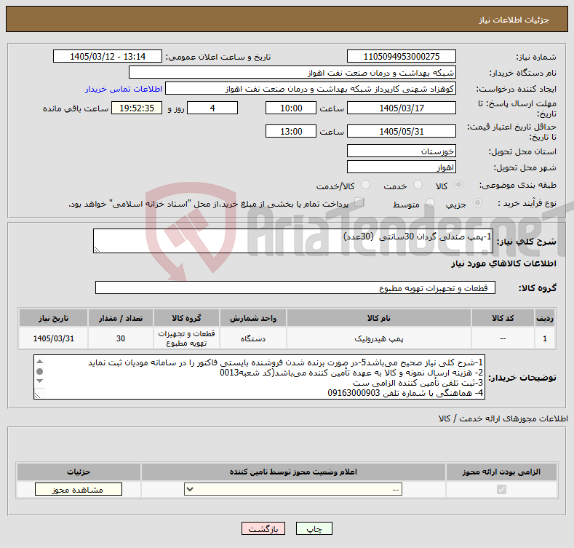Click the deadline time field 10:00
Viewport: 574px width, 548px height.
coord(291,108)
